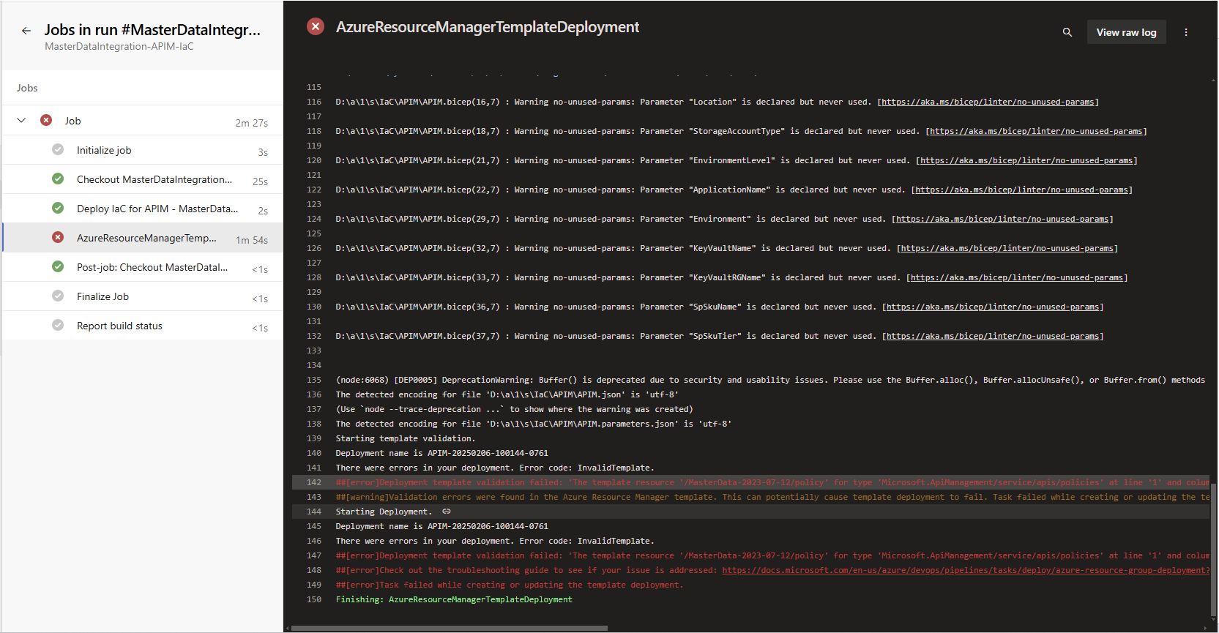Open no-unused-params link on "KeyVaultName" warning line
This screenshot has height=633, width=1219.
(1007, 248)
